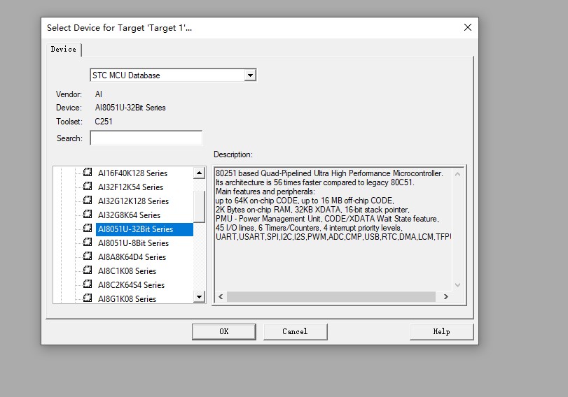568x397 pixels.
Task: Click Device value AI8051U-32Bit Series text
Action: [130, 108]
